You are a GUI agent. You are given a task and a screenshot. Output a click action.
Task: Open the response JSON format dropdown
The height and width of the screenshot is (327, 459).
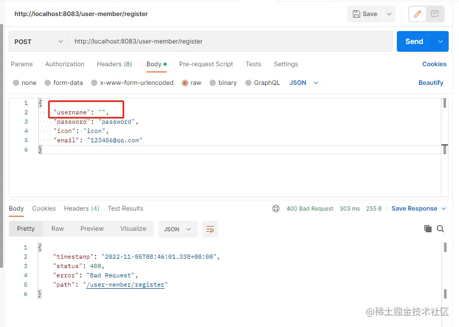pyautogui.click(x=177, y=229)
